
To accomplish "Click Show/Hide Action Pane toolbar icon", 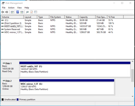I will (x=22, y=12).
